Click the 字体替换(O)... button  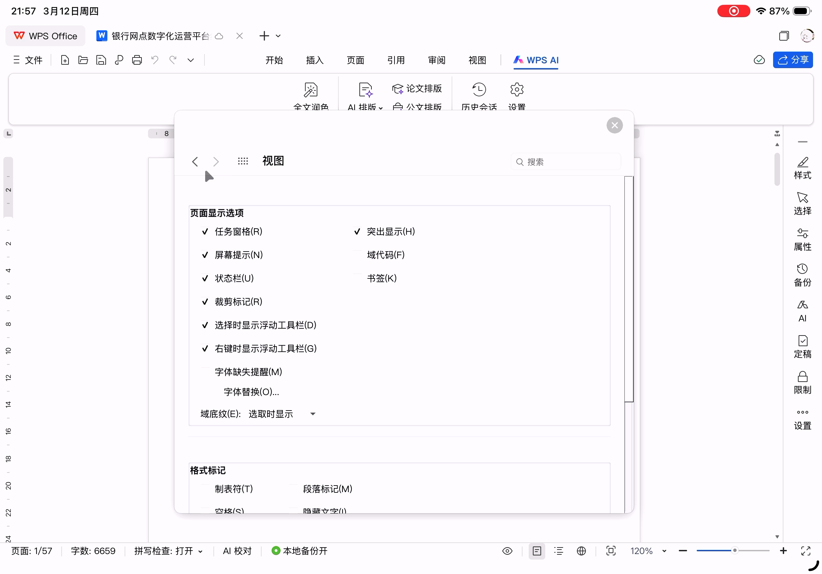[251, 392]
